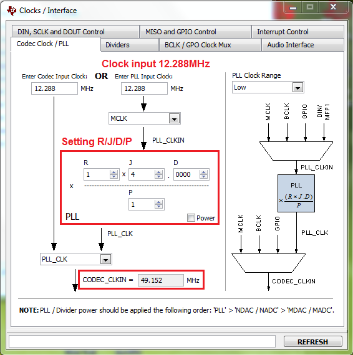Close the Clocks / Interface window

click(333, 7)
